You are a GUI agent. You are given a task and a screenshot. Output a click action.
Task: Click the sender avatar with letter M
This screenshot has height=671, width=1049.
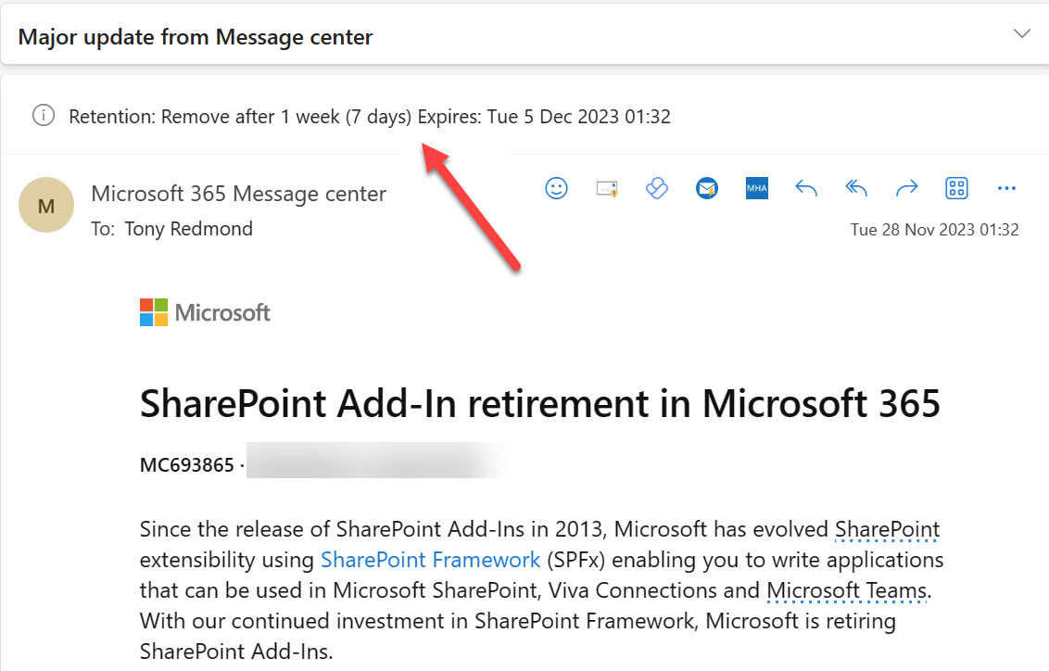coord(46,205)
